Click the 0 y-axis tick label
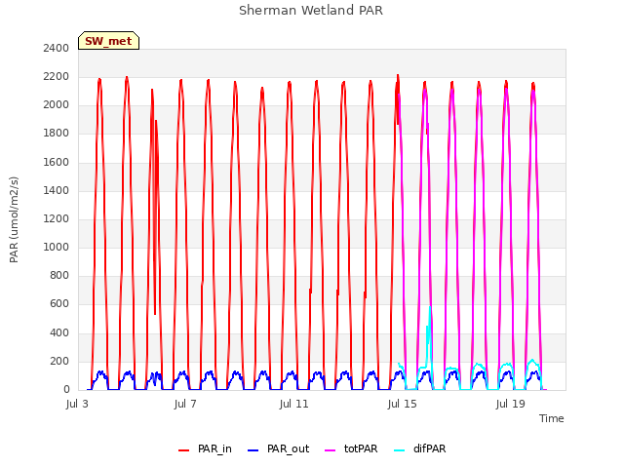The height and width of the screenshot is (468, 624). tap(66, 390)
